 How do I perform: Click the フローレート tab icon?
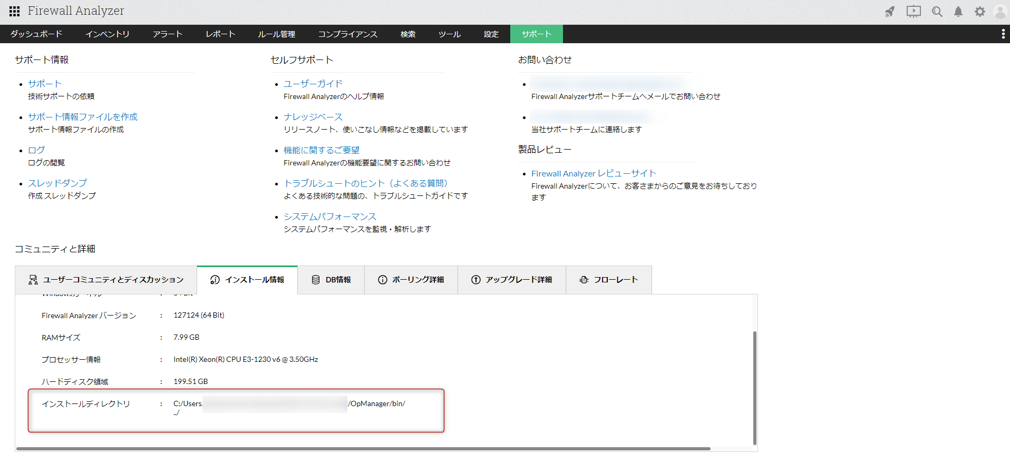[584, 280]
